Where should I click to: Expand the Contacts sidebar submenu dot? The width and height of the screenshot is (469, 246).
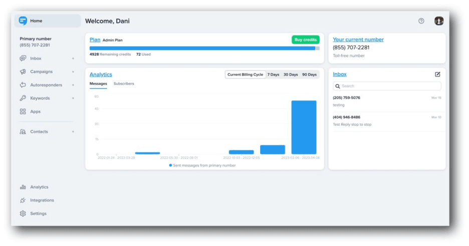tap(73, 132)
